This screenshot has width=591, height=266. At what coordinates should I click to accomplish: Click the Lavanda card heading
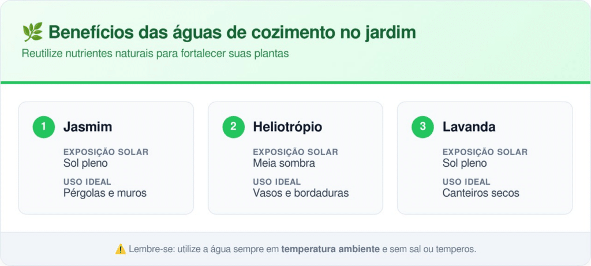(469, 127)
